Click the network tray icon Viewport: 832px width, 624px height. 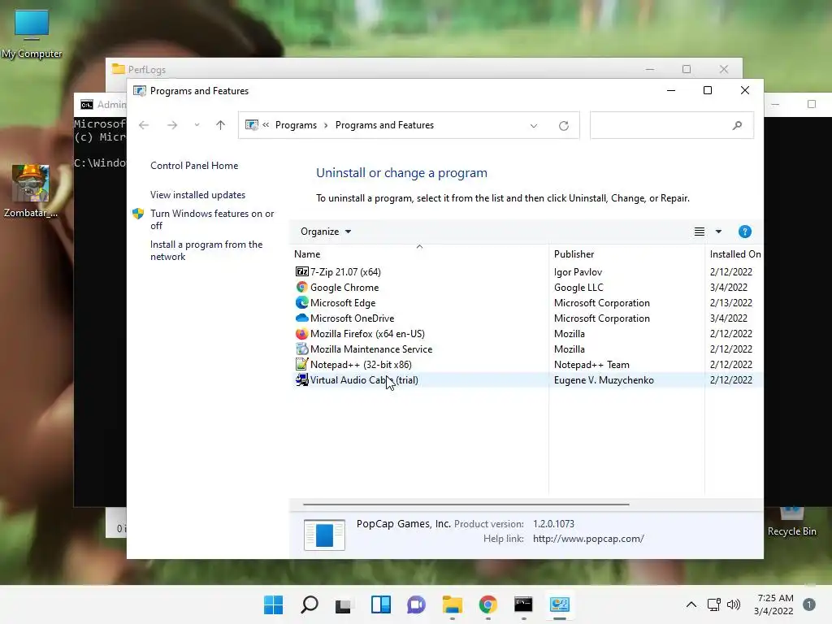pyautogui.click(x=713, y=604)
